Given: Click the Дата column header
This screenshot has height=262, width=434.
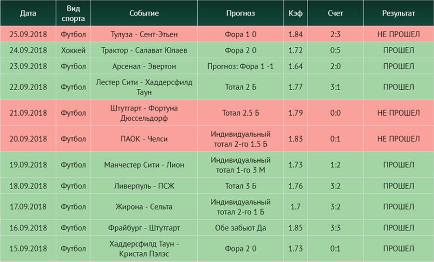Looking at the screenshot, I should pos(28,14).
